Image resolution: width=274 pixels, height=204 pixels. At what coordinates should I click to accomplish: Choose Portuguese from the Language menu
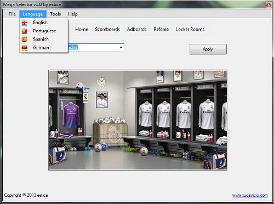44,31
